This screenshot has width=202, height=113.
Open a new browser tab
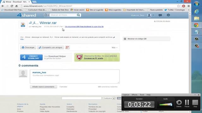34,2
